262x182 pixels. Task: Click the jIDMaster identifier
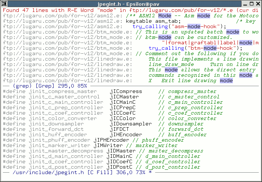[x=121, y=151]
